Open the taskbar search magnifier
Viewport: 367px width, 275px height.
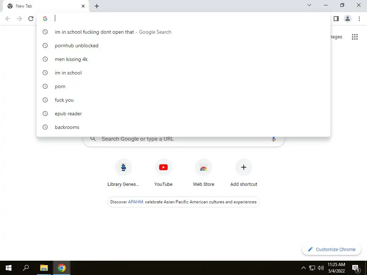click(26, 268)
